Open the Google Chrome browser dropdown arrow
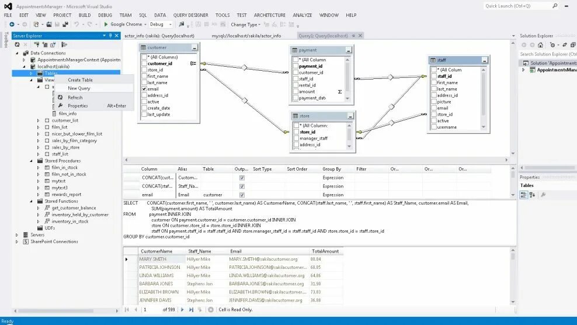The image size is (577, 325). click(145, 25)
